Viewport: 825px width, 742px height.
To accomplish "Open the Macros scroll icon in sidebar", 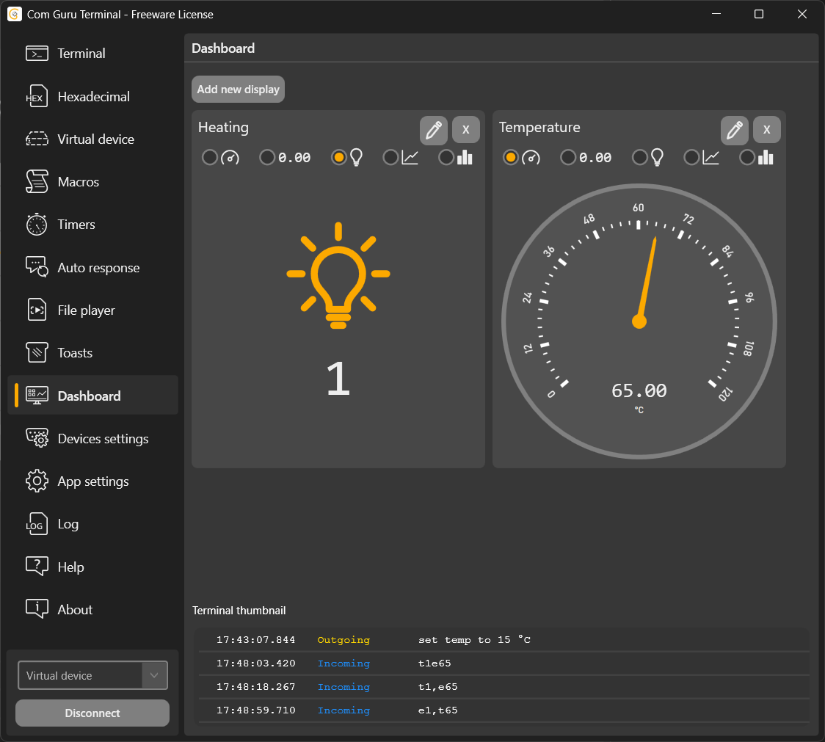I will pyautogui.click(x=37, y=182).
